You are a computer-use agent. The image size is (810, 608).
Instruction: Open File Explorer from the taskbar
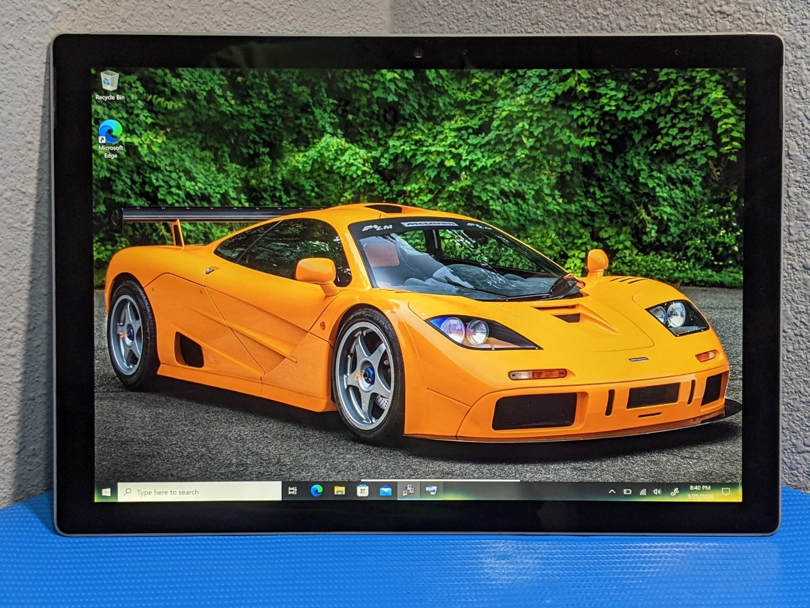pos(339,490)
